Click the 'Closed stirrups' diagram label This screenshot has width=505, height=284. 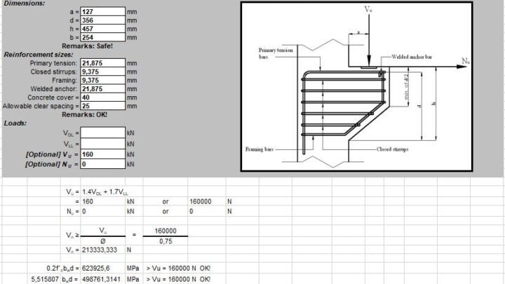coord(392,149)
